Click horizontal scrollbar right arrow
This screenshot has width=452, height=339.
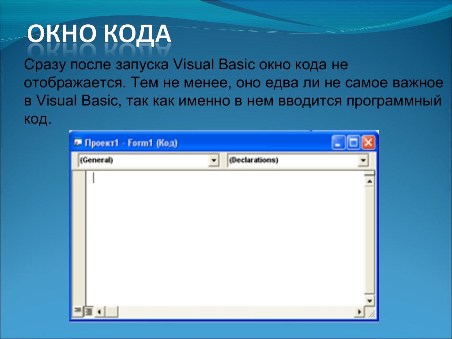pyautogui.click(x=359, y=311)
